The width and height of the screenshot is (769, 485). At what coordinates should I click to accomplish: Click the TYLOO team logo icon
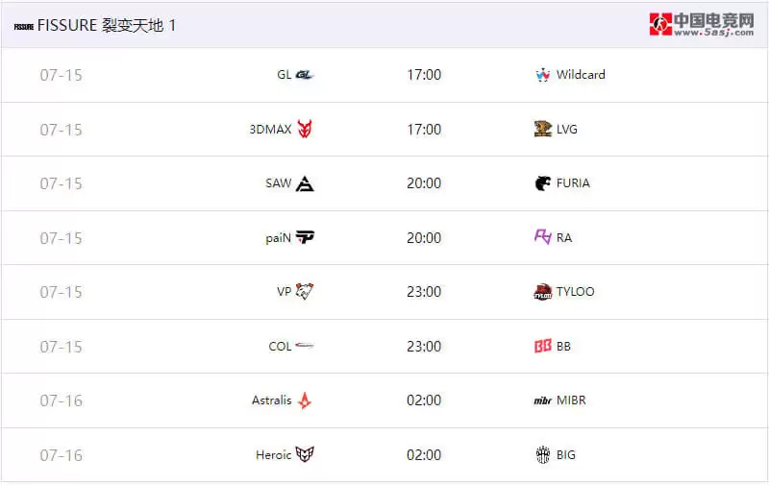pyautogui.click(x=543, y=292)
